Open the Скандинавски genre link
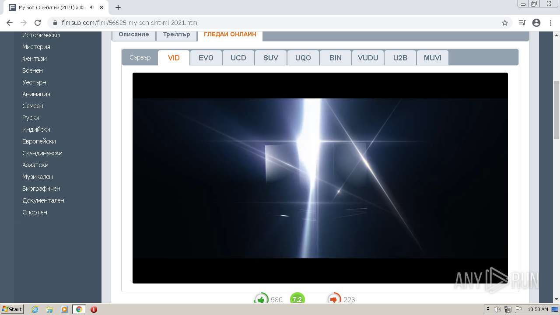Screen dimensions: 560x315 pyautogui.click(x=42, y=153)
